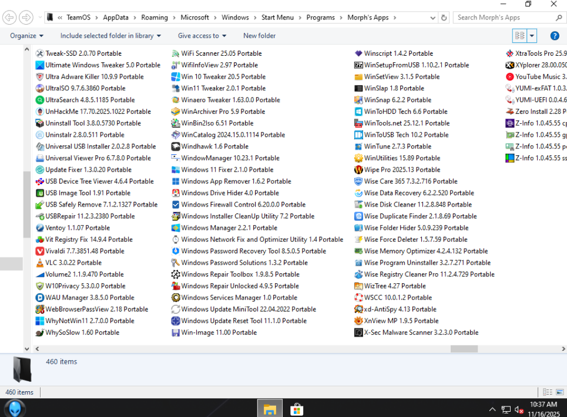Select the XnView MP 1.9.5 Portable icon
The height and width of the screenshot is (417, 567).
tap(358, 321)
